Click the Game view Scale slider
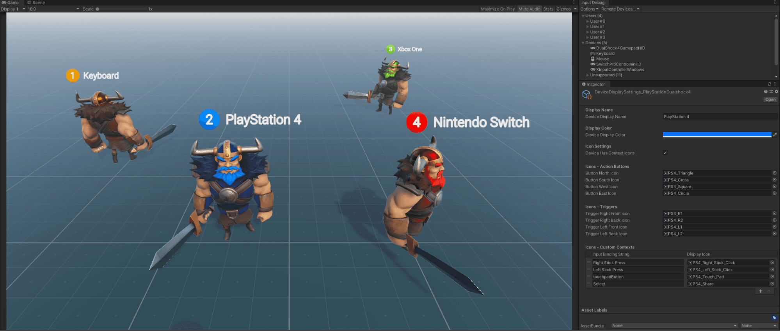Viewport: 780px width, 331px height. (x=122, y=9)
